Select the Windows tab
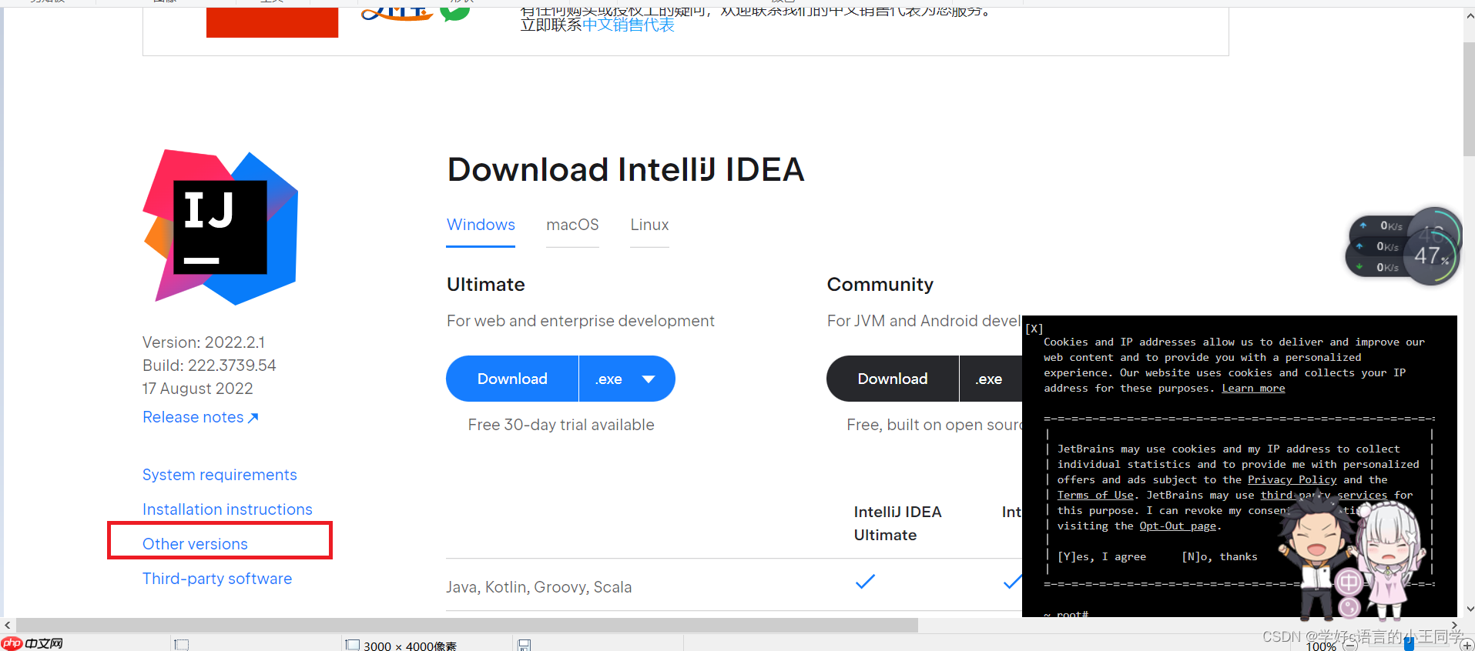The image size is (1475, 651). pyautogui.click(x=481, y=225)
